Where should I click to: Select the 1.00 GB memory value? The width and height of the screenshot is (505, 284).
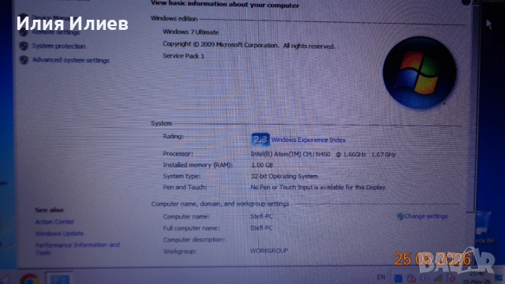pyautogui.click(x=262, y=165)
